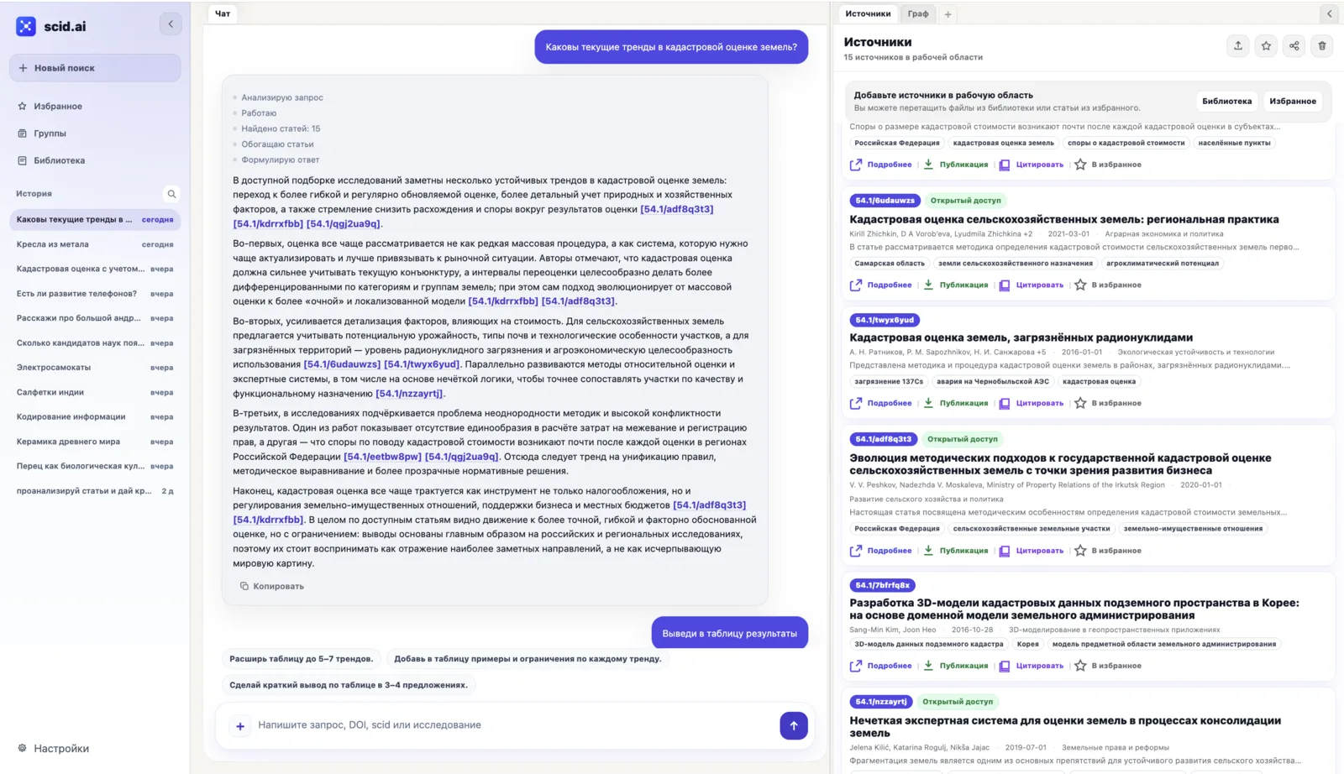Collapse the left sidebar with chevron button
Image resolution: width=1344 pixels, height=774 pixels.
[x=171, y=24]
